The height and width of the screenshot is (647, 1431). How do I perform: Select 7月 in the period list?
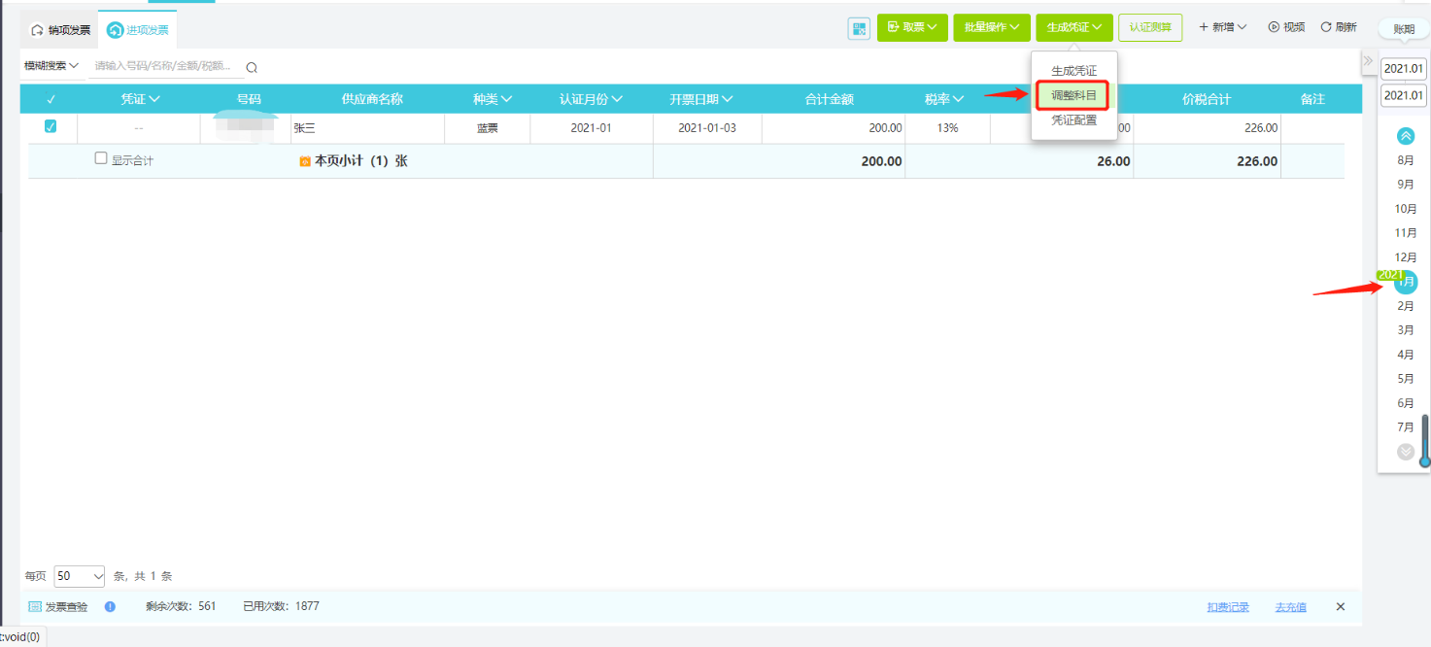click(1406, 427)
